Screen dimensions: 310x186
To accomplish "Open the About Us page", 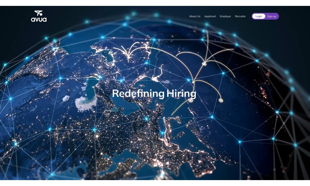I will [195, 16].
